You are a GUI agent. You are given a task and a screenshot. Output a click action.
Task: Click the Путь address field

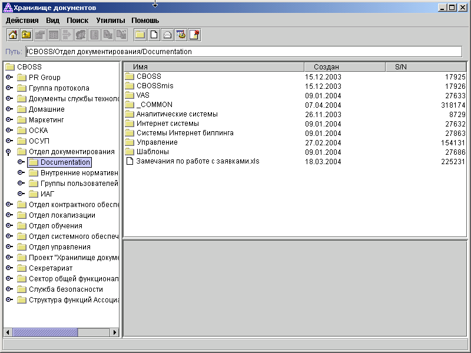click(x=244, y=52)
